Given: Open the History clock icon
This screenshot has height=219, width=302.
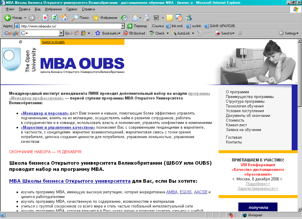Looking at the screenshot, I should click(x=124, y=18).
